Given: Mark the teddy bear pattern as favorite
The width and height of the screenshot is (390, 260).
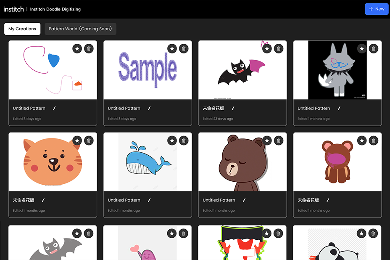Looking at the screenshot, I should 362,141.
